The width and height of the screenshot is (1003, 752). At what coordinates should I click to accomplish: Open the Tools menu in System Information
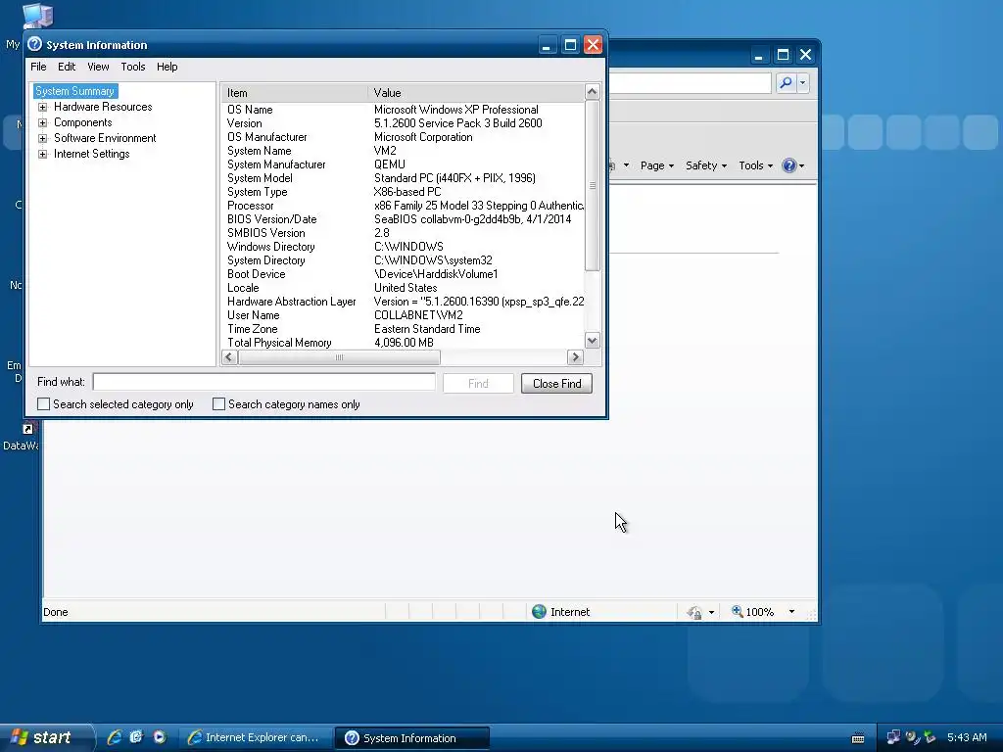tap(133, 67)
